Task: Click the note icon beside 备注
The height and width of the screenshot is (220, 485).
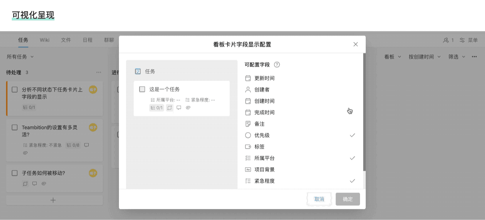Action: click(248, 124)
